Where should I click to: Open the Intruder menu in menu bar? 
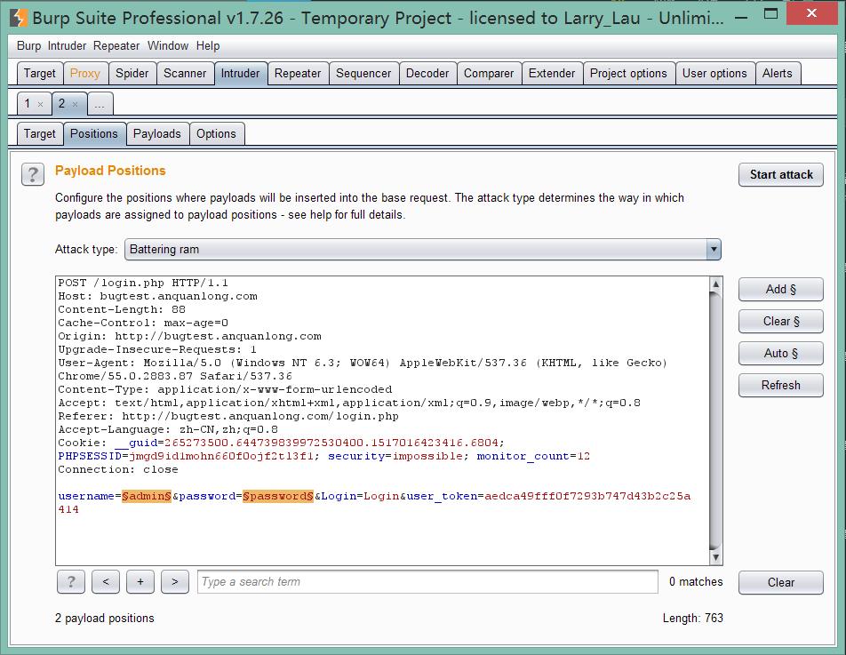tap(68, 45)
